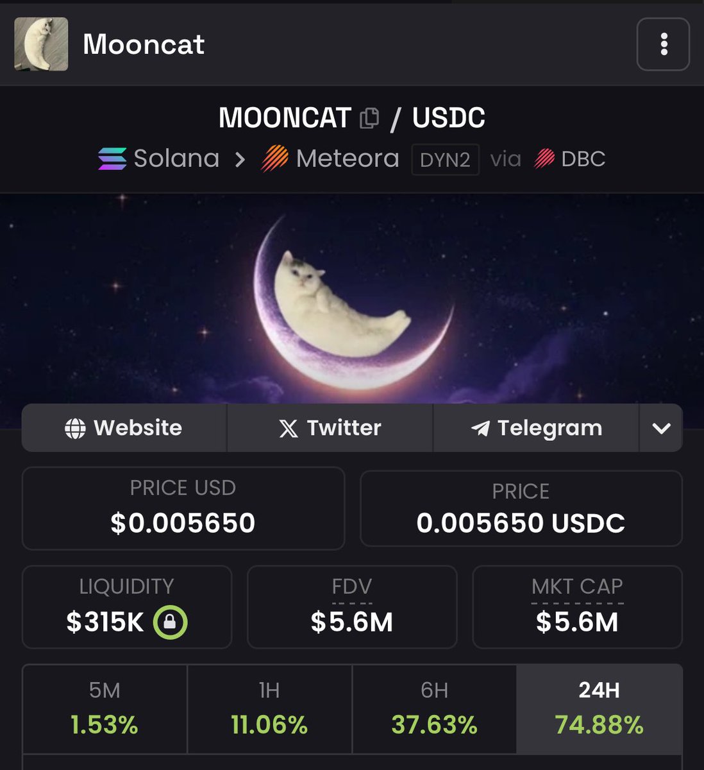
Task: Click the DYN2 pool label
Action: click(x=445, y=159)
